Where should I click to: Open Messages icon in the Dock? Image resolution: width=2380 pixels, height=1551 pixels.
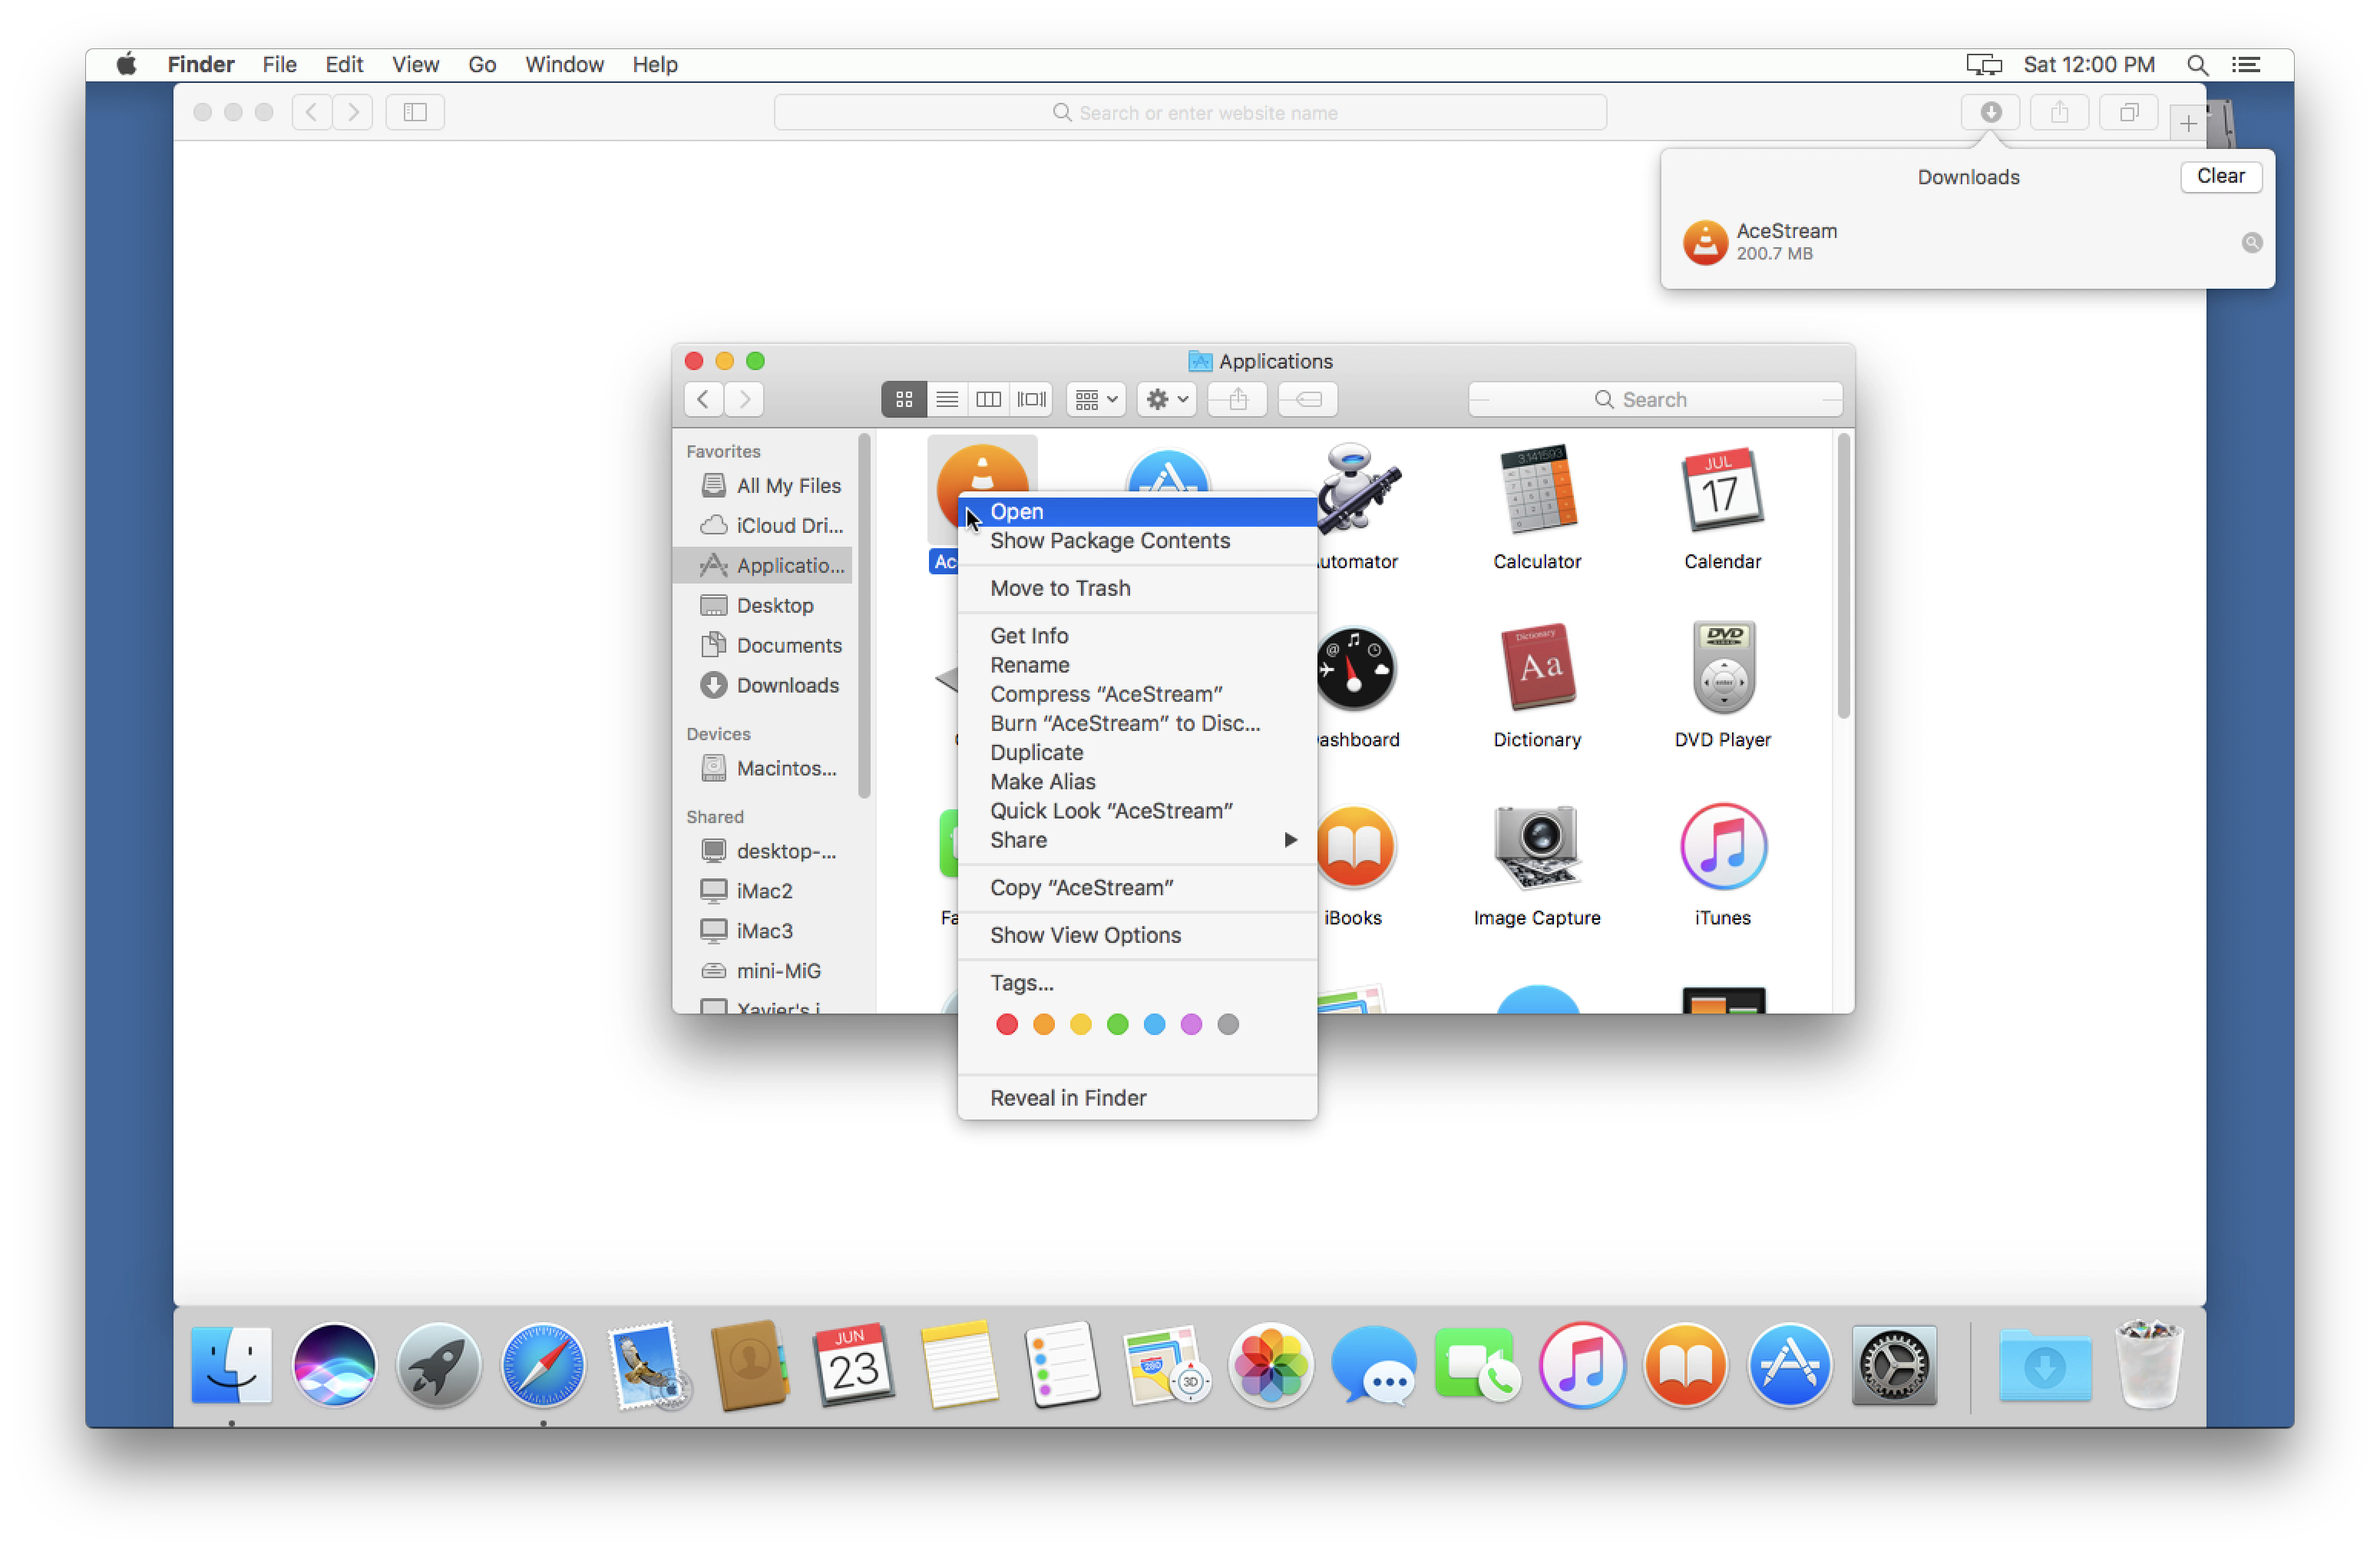tap(1375, 1365)
